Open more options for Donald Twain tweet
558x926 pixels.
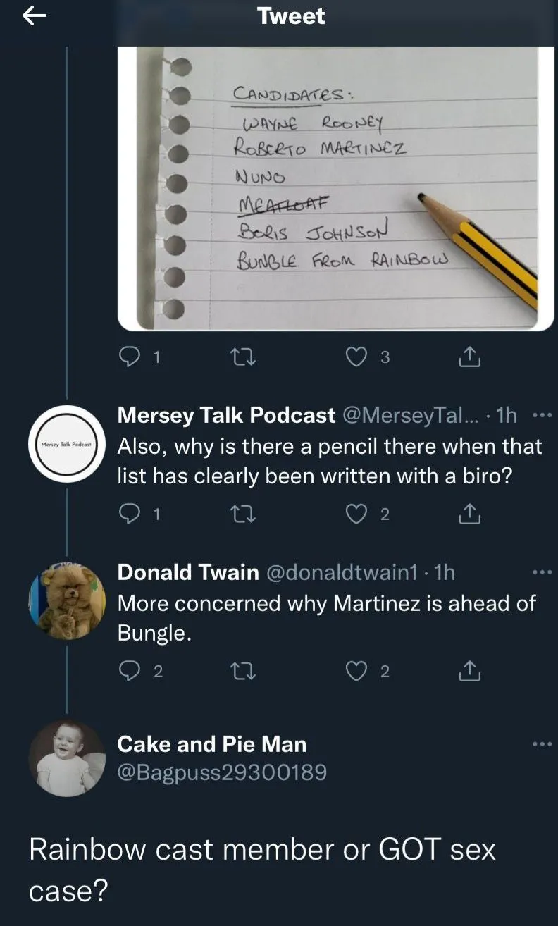tap(542, 572)
